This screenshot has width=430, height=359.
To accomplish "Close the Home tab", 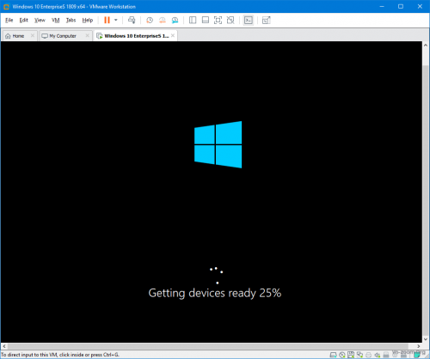I will coord(33,35).
